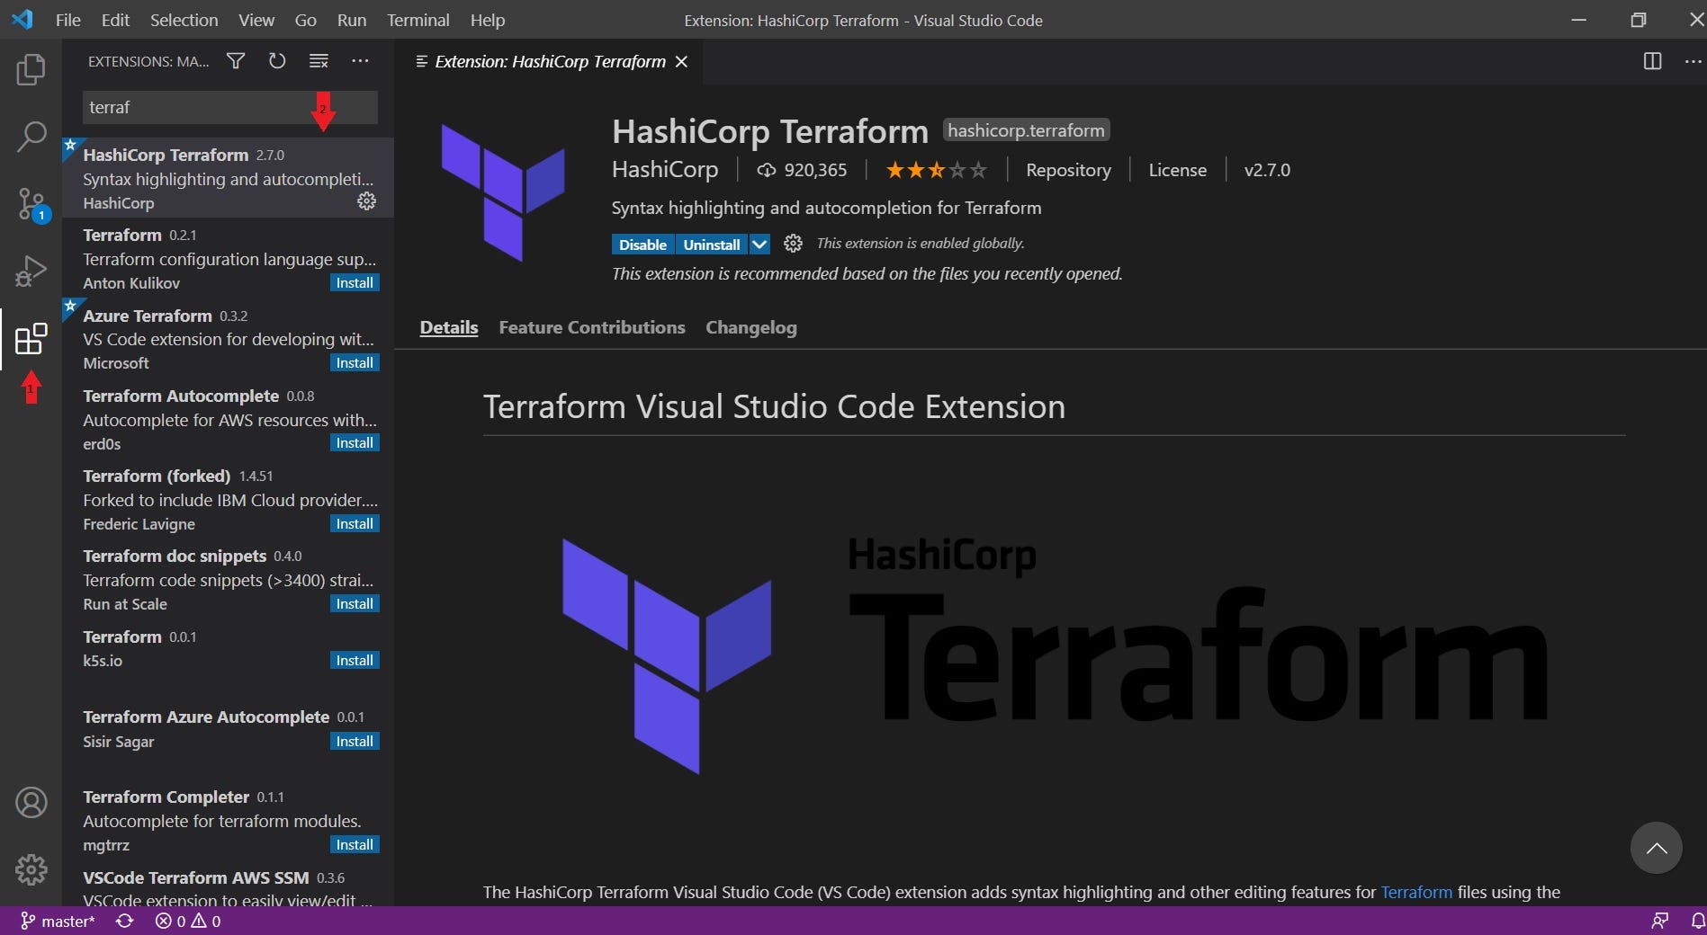The image size is (1707, 935).
Task: Click the HashiCorp publisher name
Action: pos(665,169)
